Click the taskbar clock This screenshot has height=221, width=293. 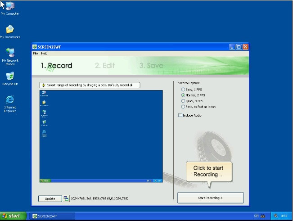[x=284, y=216]
